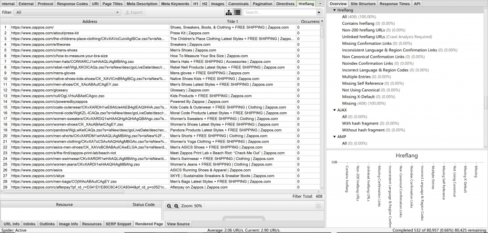Open the search options dropdown arrow
The width and height of the screenshot is (488, 233).
(x=319, y=12)
